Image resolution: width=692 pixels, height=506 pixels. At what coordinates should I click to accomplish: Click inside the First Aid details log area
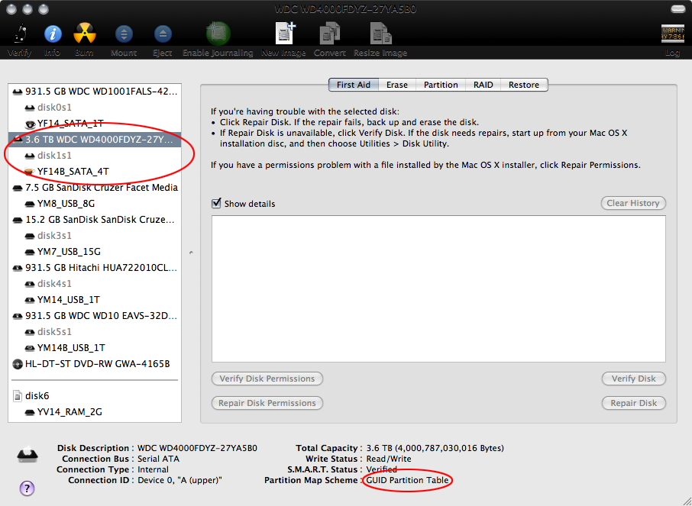coord(438,288)
